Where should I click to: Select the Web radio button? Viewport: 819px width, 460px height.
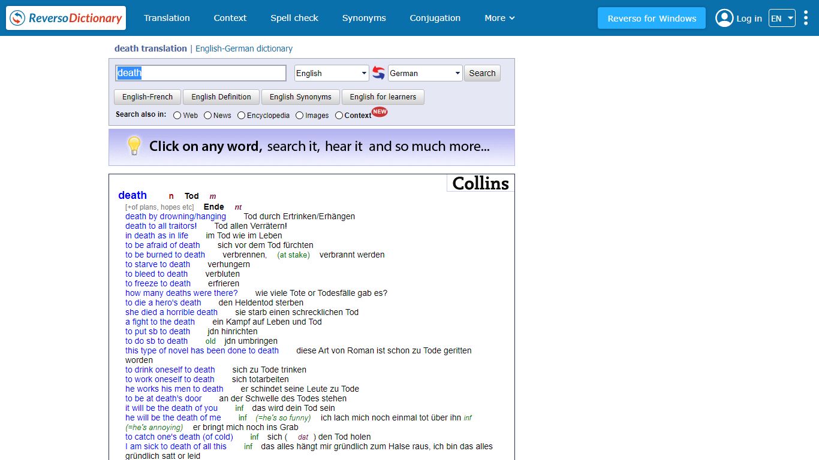(x=177, y=116)
